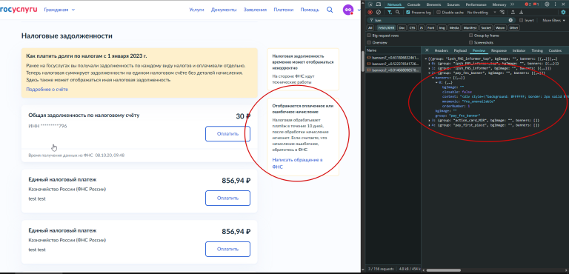Open the Performance tab
This screenshot has height=274, width=569.
pos(476,4)
